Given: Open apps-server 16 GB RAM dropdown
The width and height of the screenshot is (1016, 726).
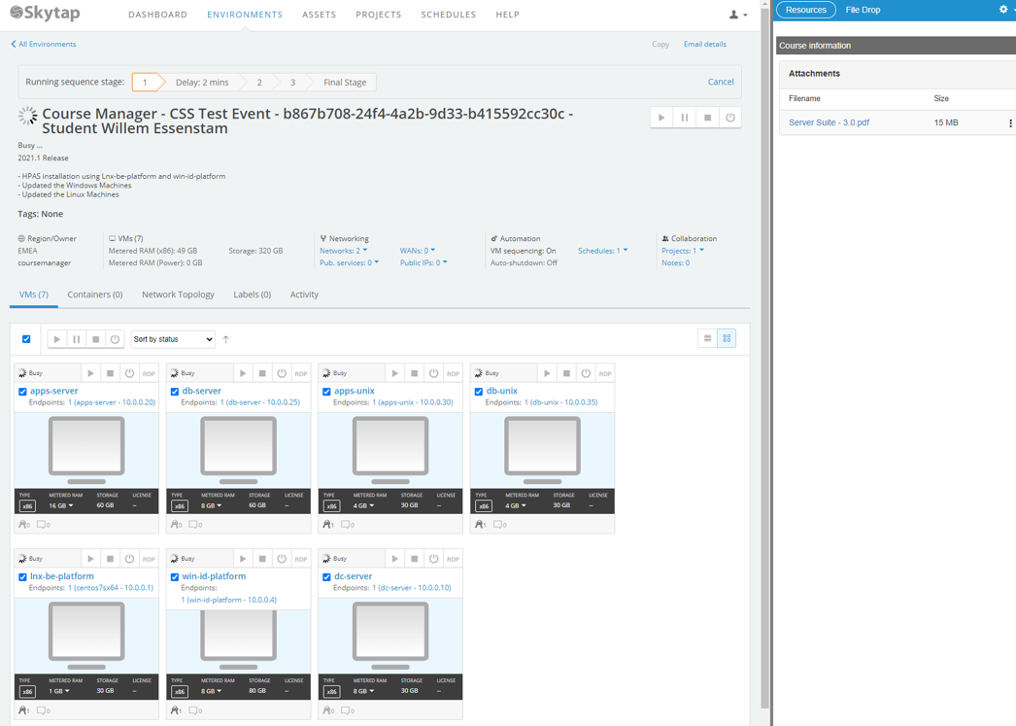Looking at the screenshot, I should point(61,505).
